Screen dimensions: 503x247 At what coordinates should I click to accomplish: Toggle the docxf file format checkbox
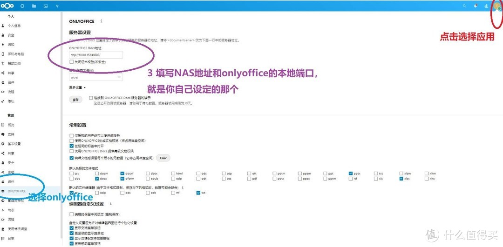122,174
